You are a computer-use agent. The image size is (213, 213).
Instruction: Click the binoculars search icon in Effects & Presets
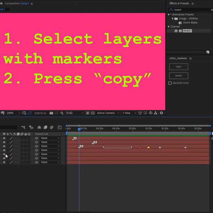tap(171, 10)
